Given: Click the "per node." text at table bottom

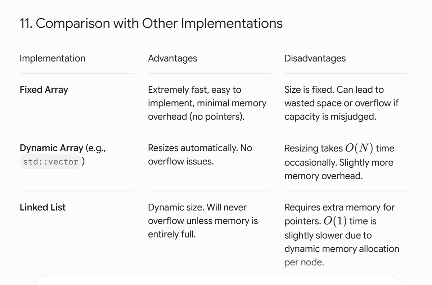Looking at the screenshot, I should (x=304, y=262).
